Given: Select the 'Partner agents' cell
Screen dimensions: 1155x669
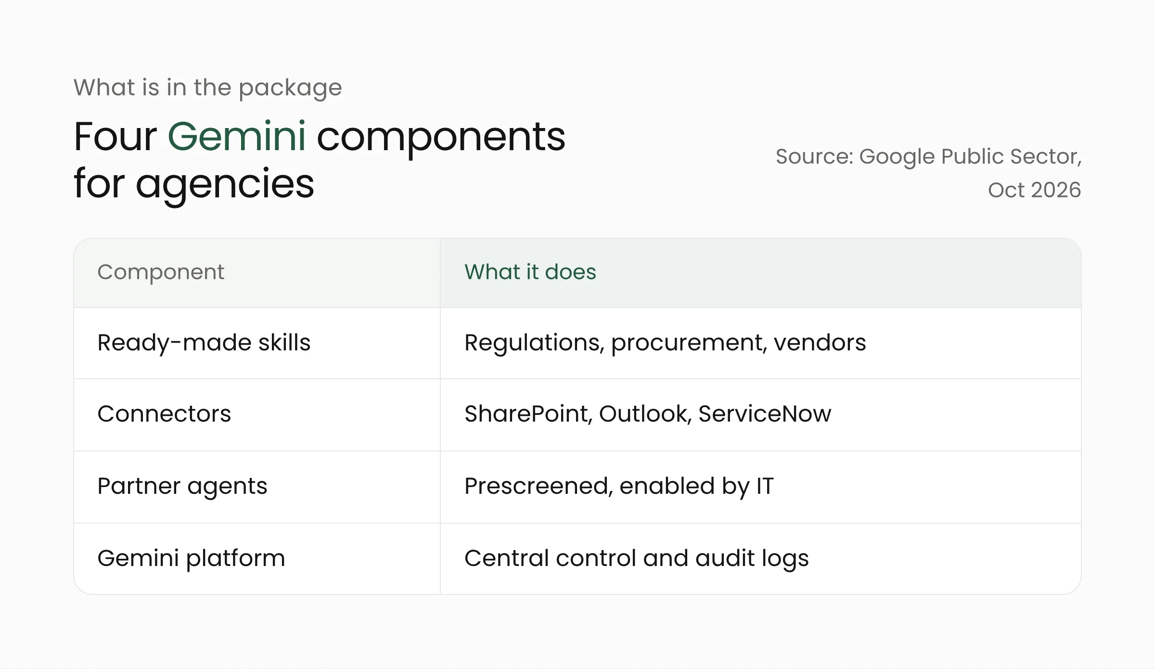Looking at the screenshot, I should (257, 487).
